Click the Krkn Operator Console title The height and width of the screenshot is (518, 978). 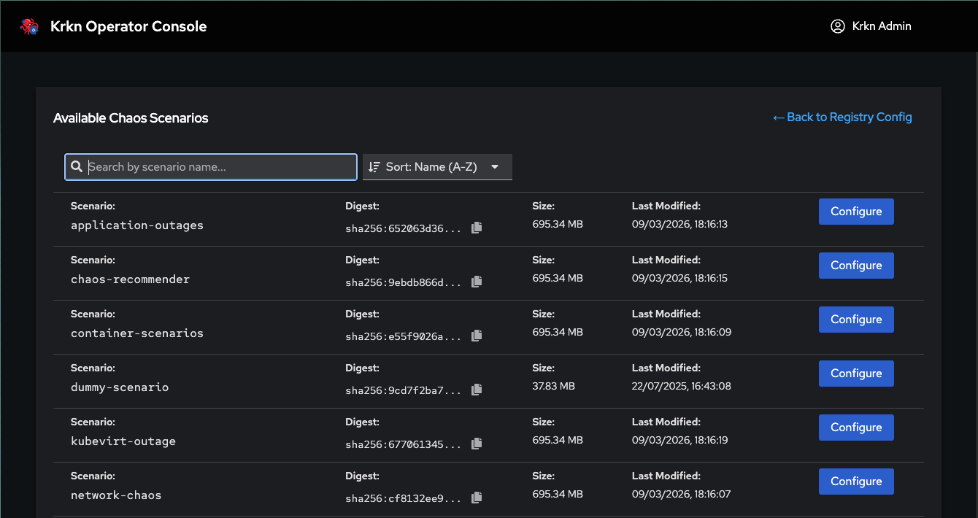(128, 27)
